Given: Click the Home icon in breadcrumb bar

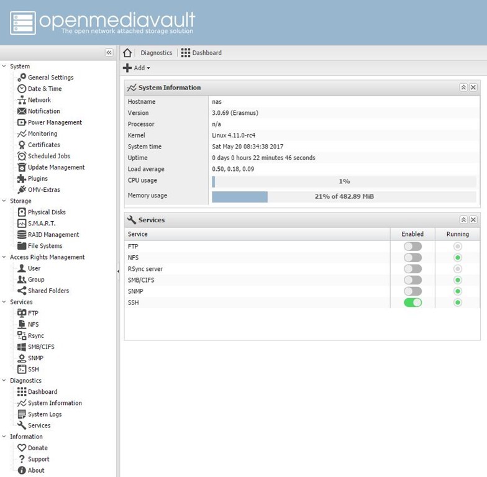Looking at the screenshot, I should [x=127, y=53].
